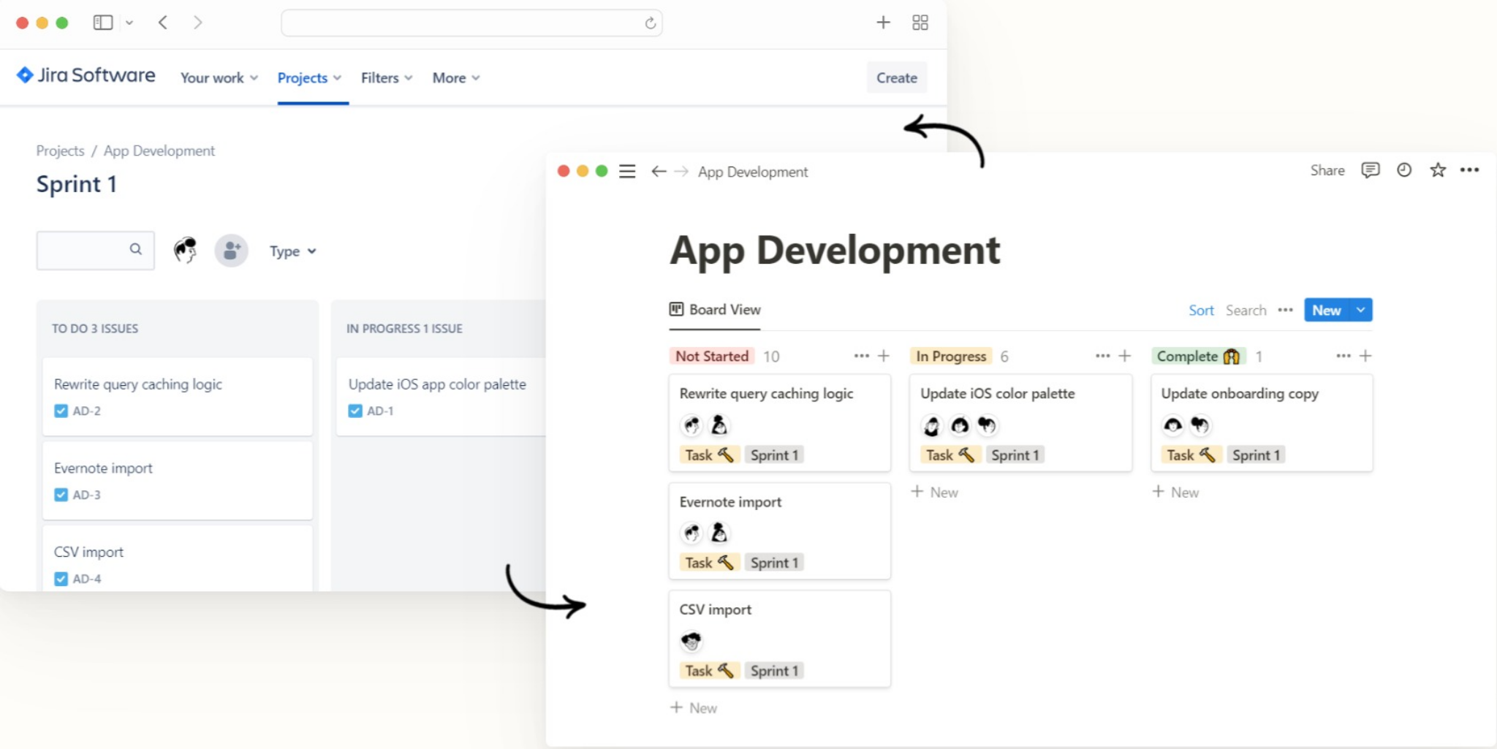Select the user avatar filter in Jira
Image resolution: width=1497 pixels, height=749 pixels.
(x=186, y=251)
